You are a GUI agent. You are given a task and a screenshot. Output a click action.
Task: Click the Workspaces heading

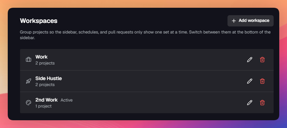point(39,21)
